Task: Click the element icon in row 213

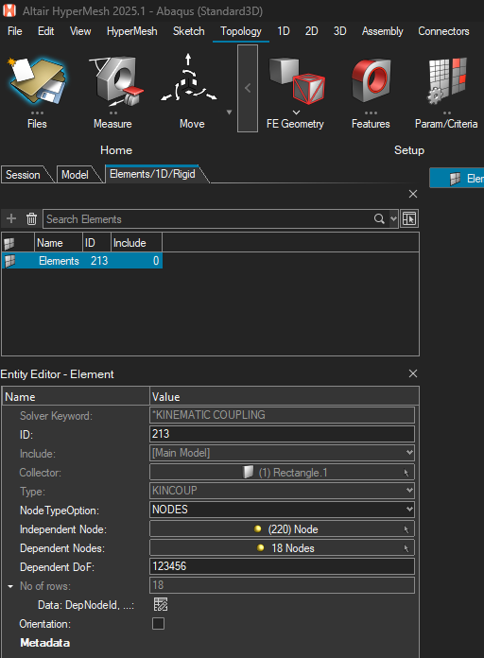Action: [x=9, y=261]
